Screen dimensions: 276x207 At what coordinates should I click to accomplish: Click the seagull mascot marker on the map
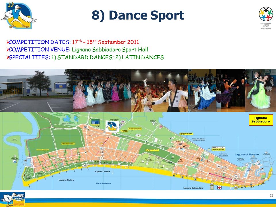coord(112,126)
